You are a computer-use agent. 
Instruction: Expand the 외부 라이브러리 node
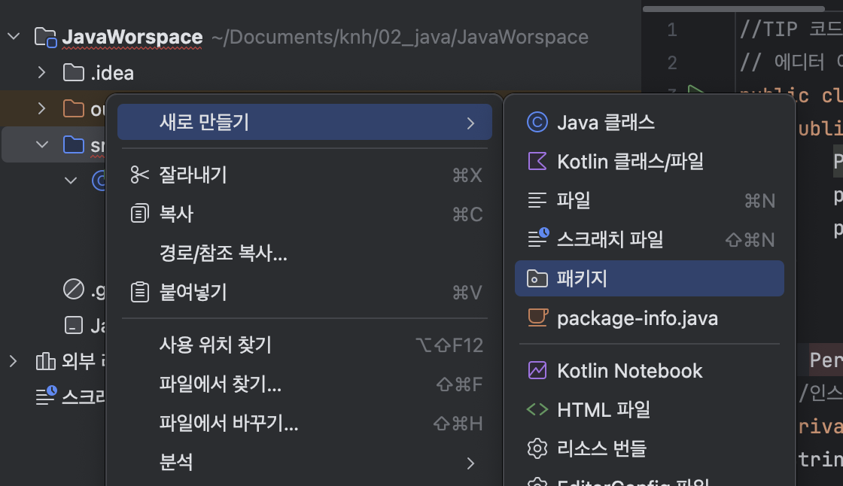14,361
